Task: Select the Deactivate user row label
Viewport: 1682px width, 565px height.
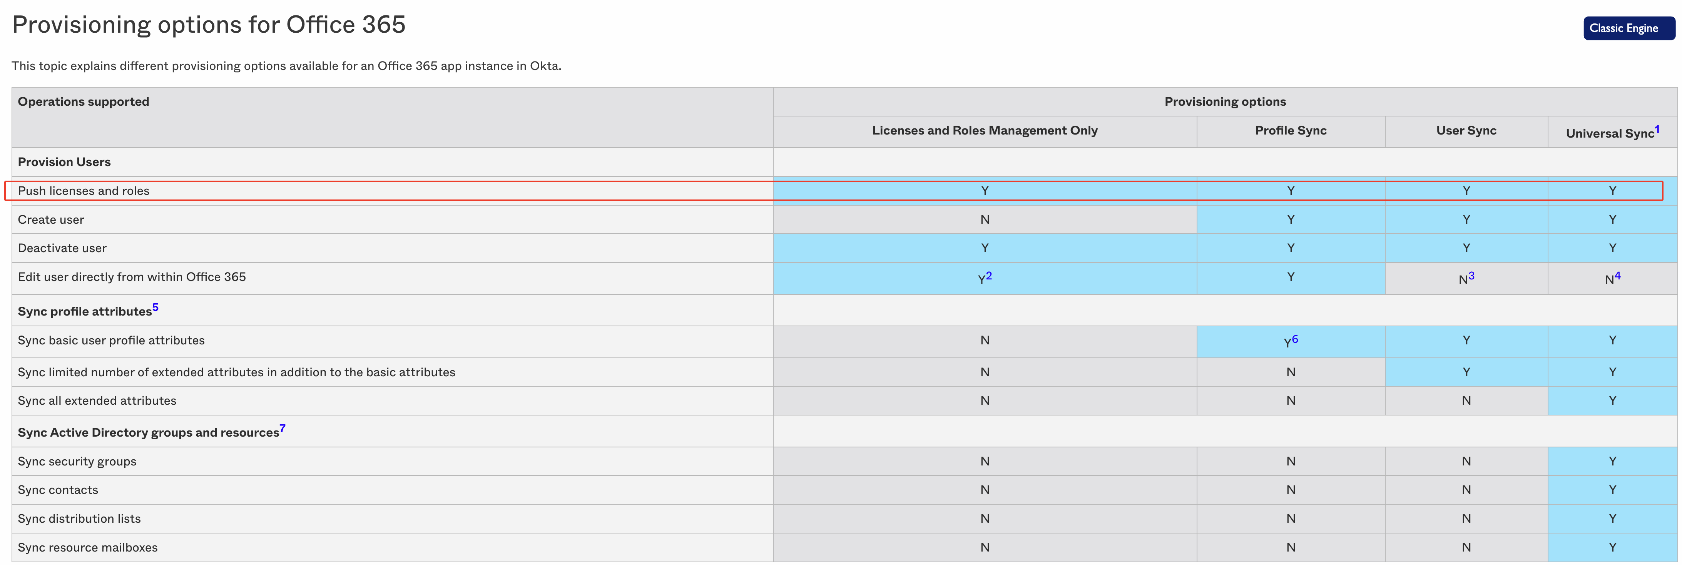Action: click(62, 248)
